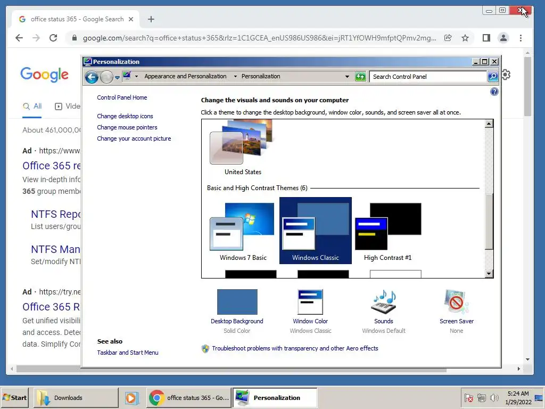
Task: Select Personalization breadcrumb in address bar
Action: pyautogui.click(x=261, y=76)
